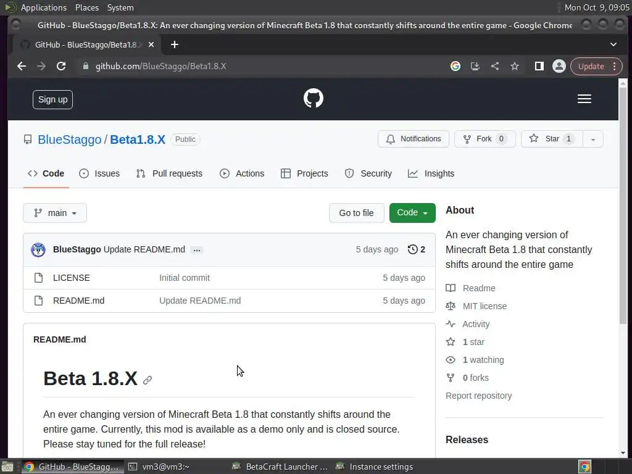View the 1 watching link
632x474 pixels.
click(475, 360)
